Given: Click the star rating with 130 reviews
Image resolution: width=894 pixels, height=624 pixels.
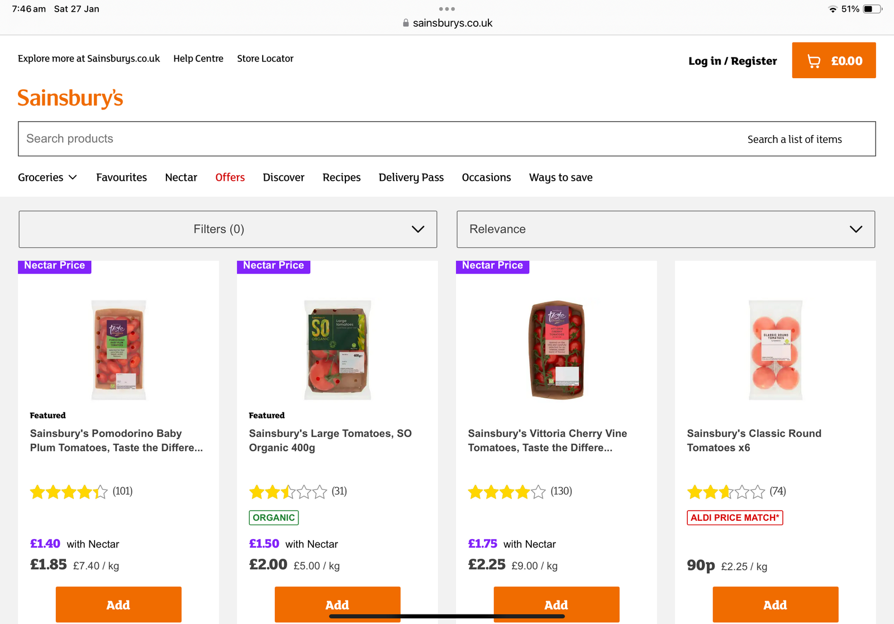Looking at the screenshot, I should (x=506, y=492).
